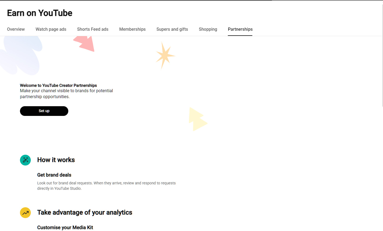Open the Shorts Feed ads tab

pyautogui.click(x=93, y=29)
